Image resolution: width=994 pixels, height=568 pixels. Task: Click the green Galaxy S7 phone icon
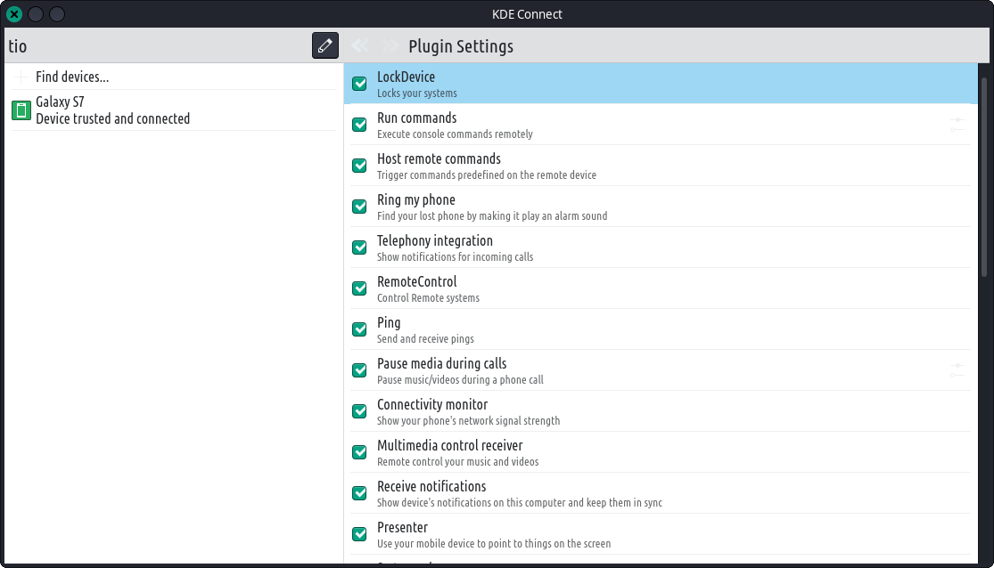21,110
